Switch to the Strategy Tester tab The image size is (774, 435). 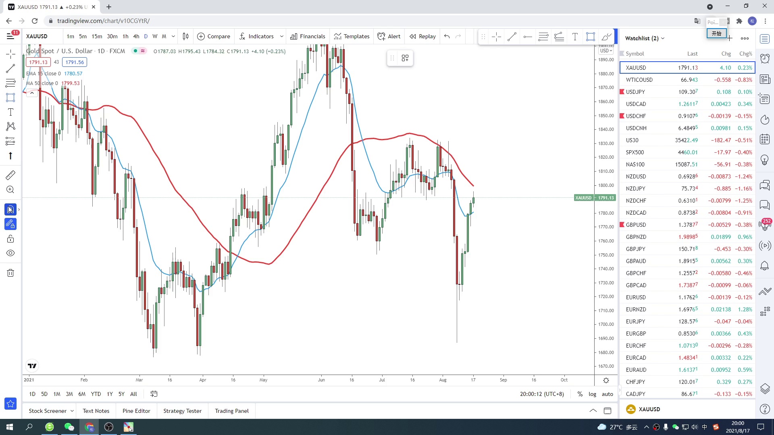182,411
